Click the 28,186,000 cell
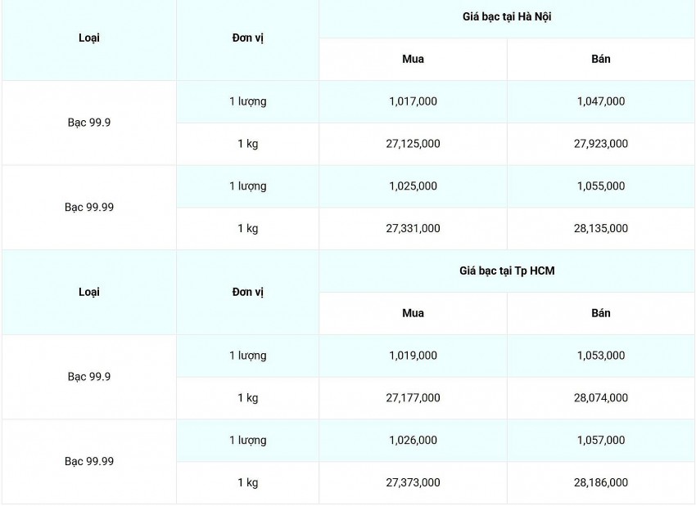Viewport: 696px width, 506px height. 600,483
